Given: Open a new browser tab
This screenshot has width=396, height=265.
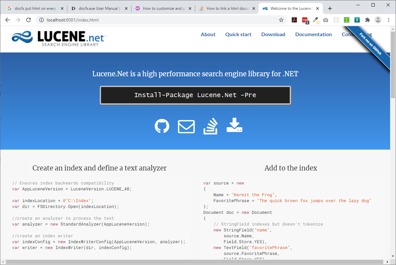Looking at the screenshot, I should coord(330,8).
